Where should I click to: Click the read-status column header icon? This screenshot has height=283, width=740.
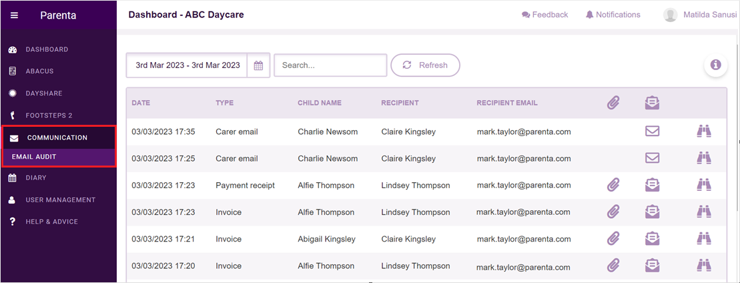point(652,103)
